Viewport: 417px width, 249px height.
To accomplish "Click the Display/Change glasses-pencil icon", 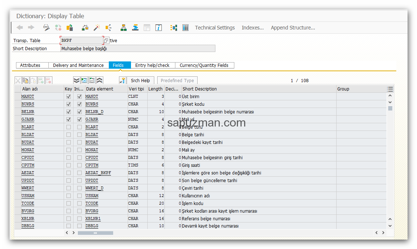I will [x=46, y=28].
